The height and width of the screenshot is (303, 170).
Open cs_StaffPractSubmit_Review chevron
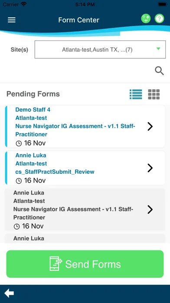150,168
